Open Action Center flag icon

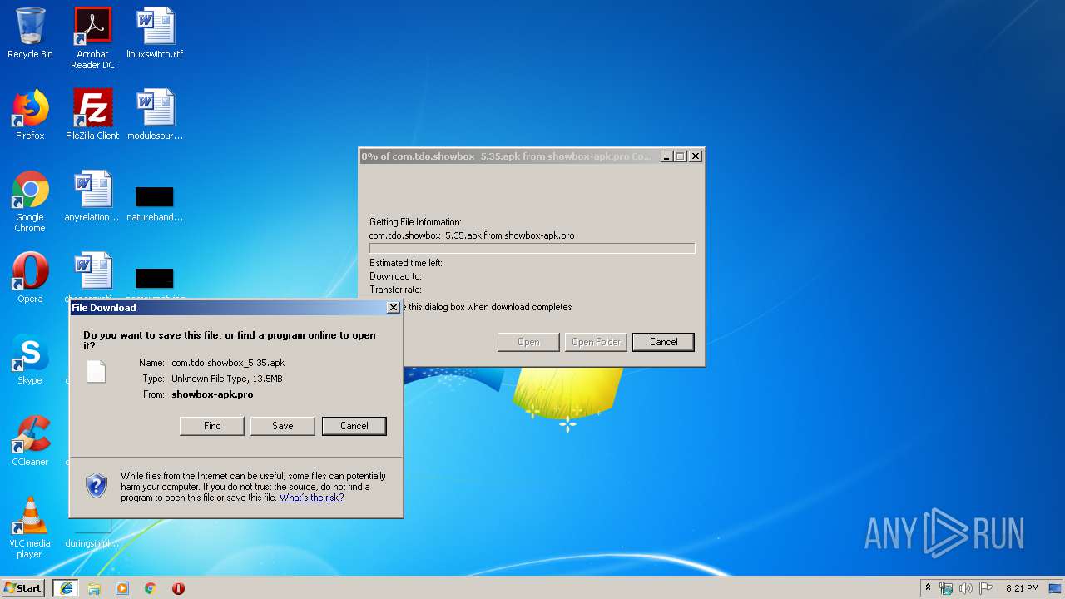986,588
